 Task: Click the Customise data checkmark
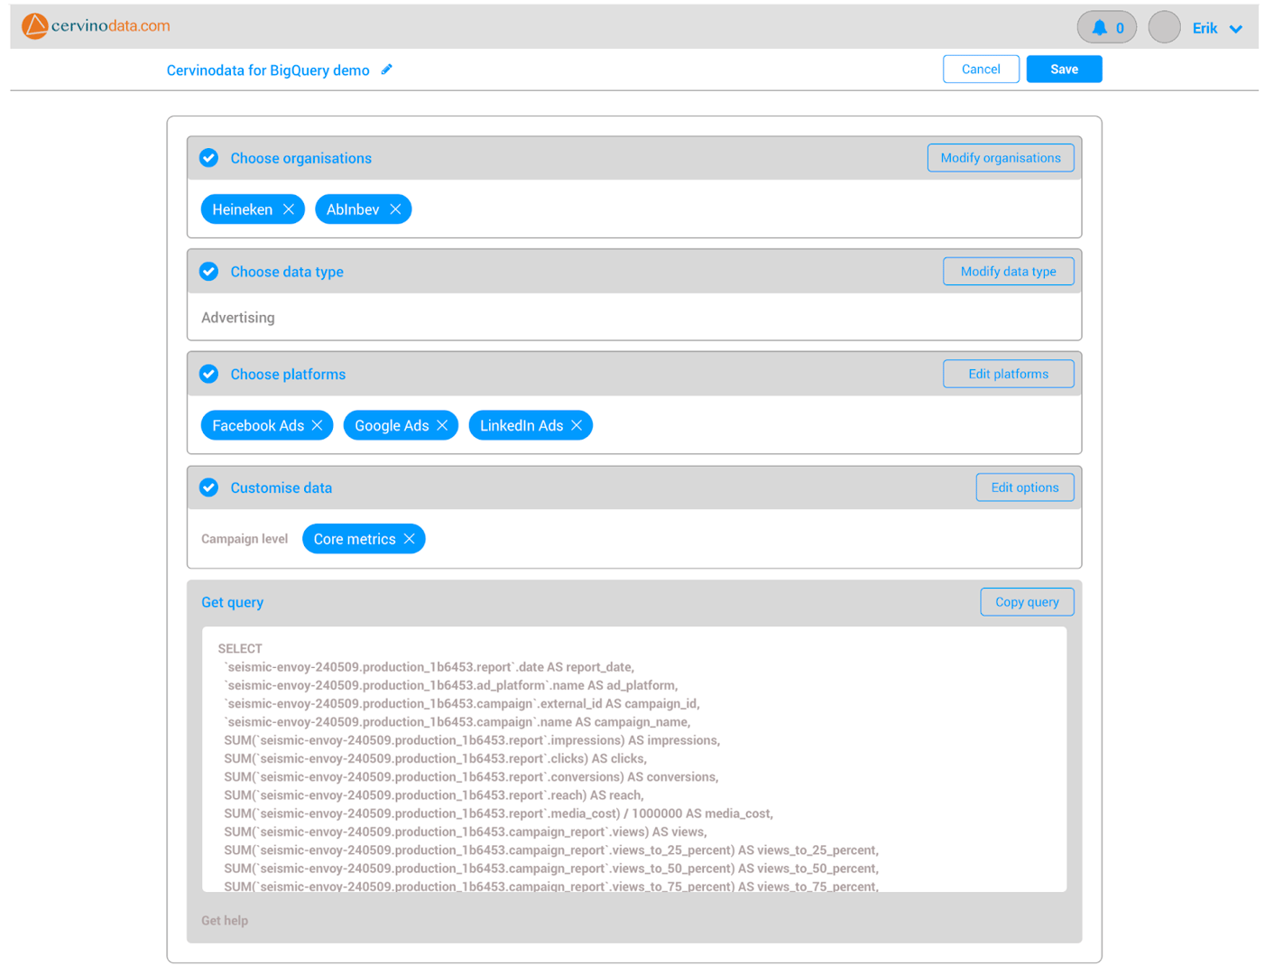pyautogui.click(x=208, y=487)
